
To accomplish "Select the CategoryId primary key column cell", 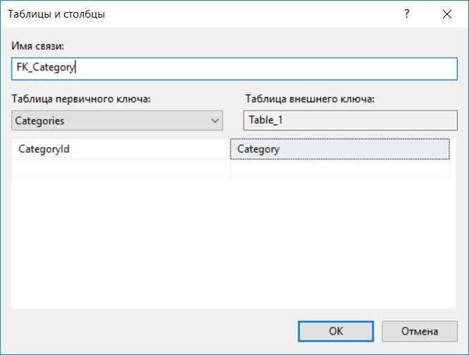I will coord(121,149).
